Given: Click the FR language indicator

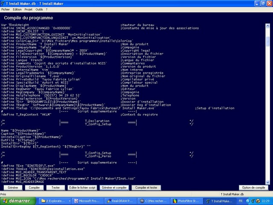Looking at the screenshot, I should point(241,201).
